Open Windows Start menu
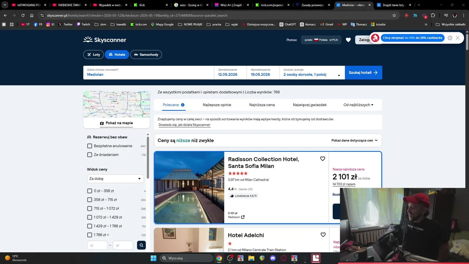The image size is (469, 264). coord(154,258)
